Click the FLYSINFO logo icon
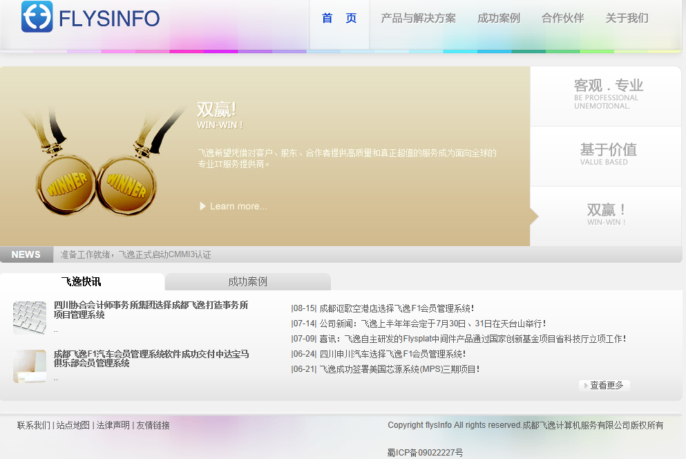Viewport: 686px width, 459px height. coord(37,17)
